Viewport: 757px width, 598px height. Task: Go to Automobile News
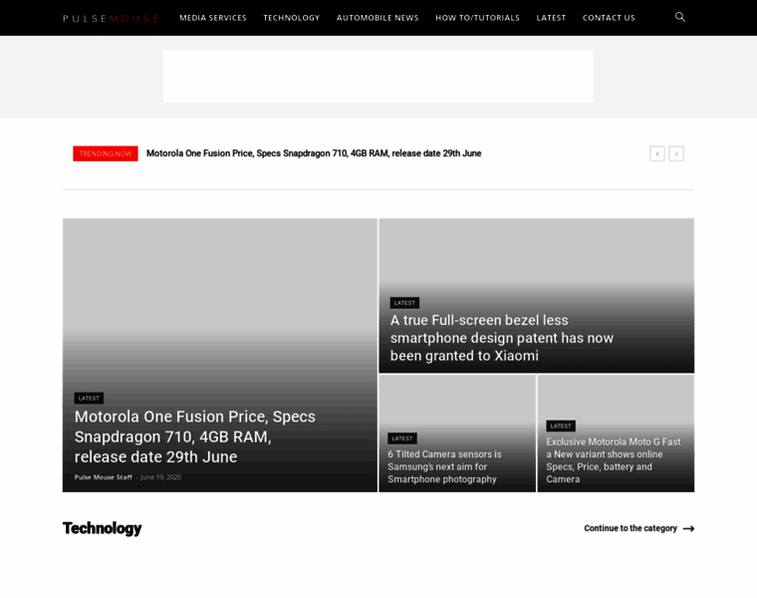(378, 18)
